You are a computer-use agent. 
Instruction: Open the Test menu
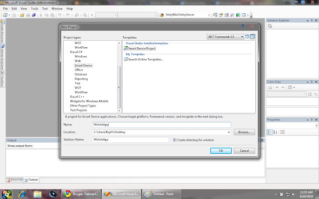[45, 8]
